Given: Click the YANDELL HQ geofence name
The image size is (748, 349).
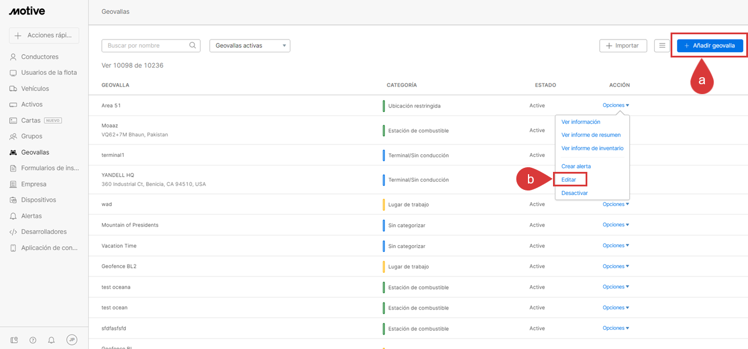Looking at the screenshot, I should pyautogui.click(x=118, y=175).
